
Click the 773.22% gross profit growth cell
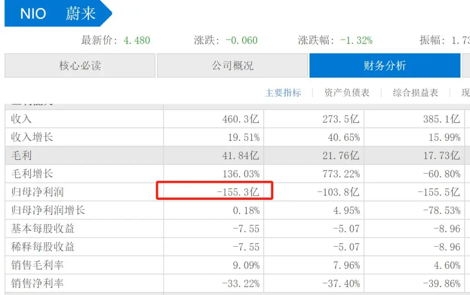pos(341,174)
